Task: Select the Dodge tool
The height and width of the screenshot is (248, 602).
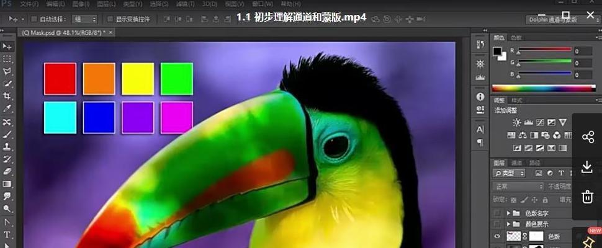Action: pyautogui.click(x=7, y=208)
